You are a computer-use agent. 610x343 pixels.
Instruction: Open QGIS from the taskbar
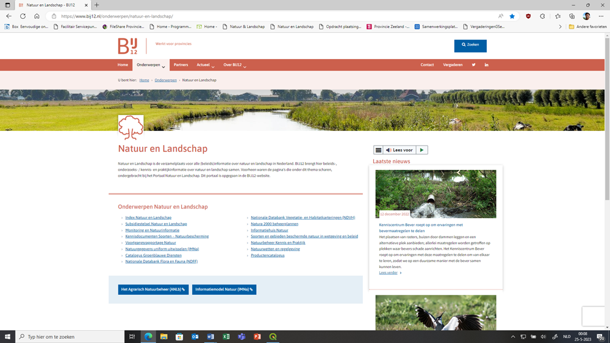[273, 337]
